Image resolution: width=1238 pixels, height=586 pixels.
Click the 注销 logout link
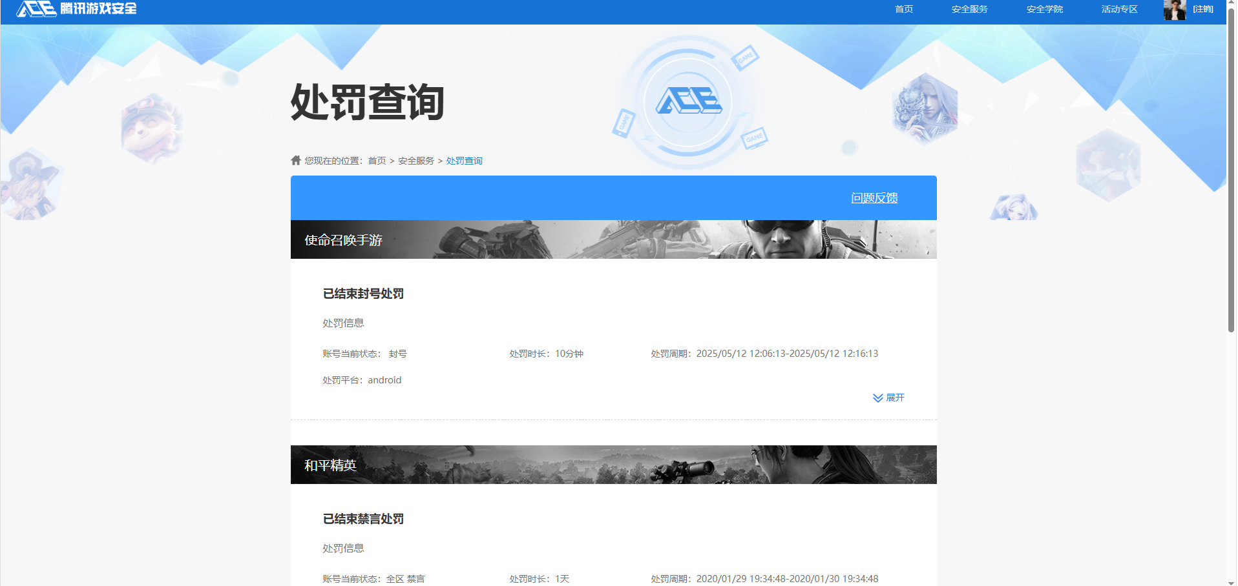[x=1203, y=9]
